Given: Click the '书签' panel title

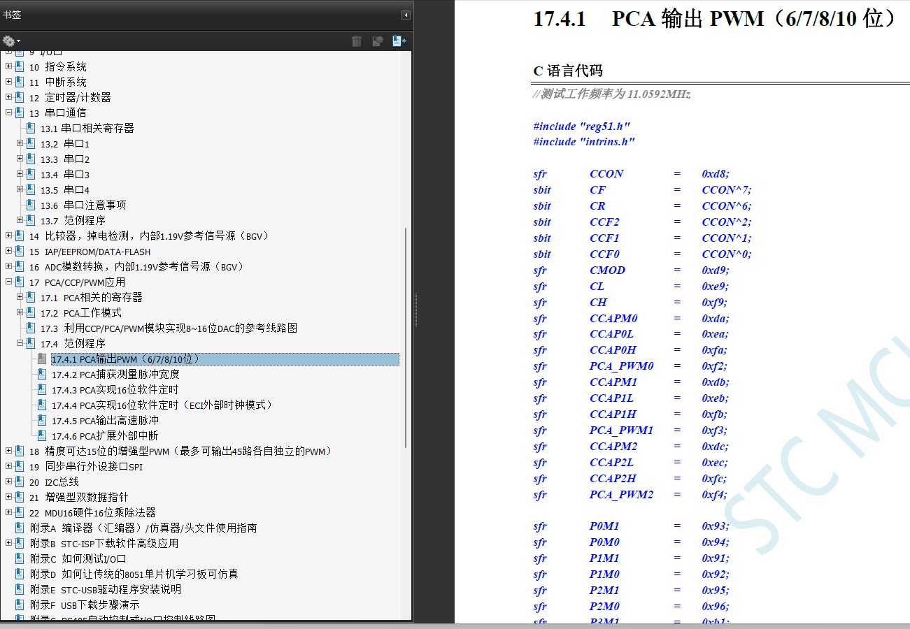Looking at the screenshot, I should 12,15.
